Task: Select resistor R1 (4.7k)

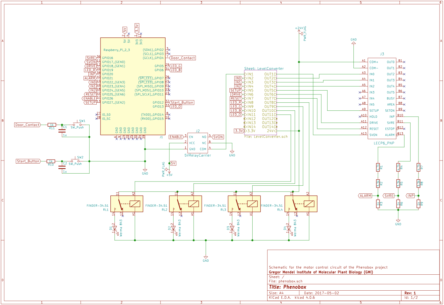Action: click(378, 167)
